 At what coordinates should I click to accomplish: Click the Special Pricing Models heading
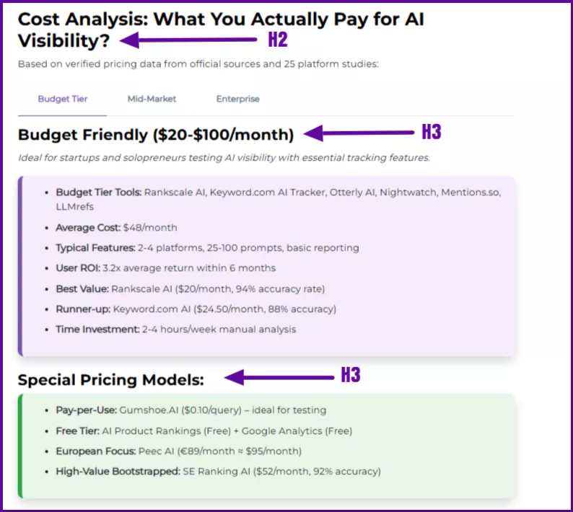(111, 380)
